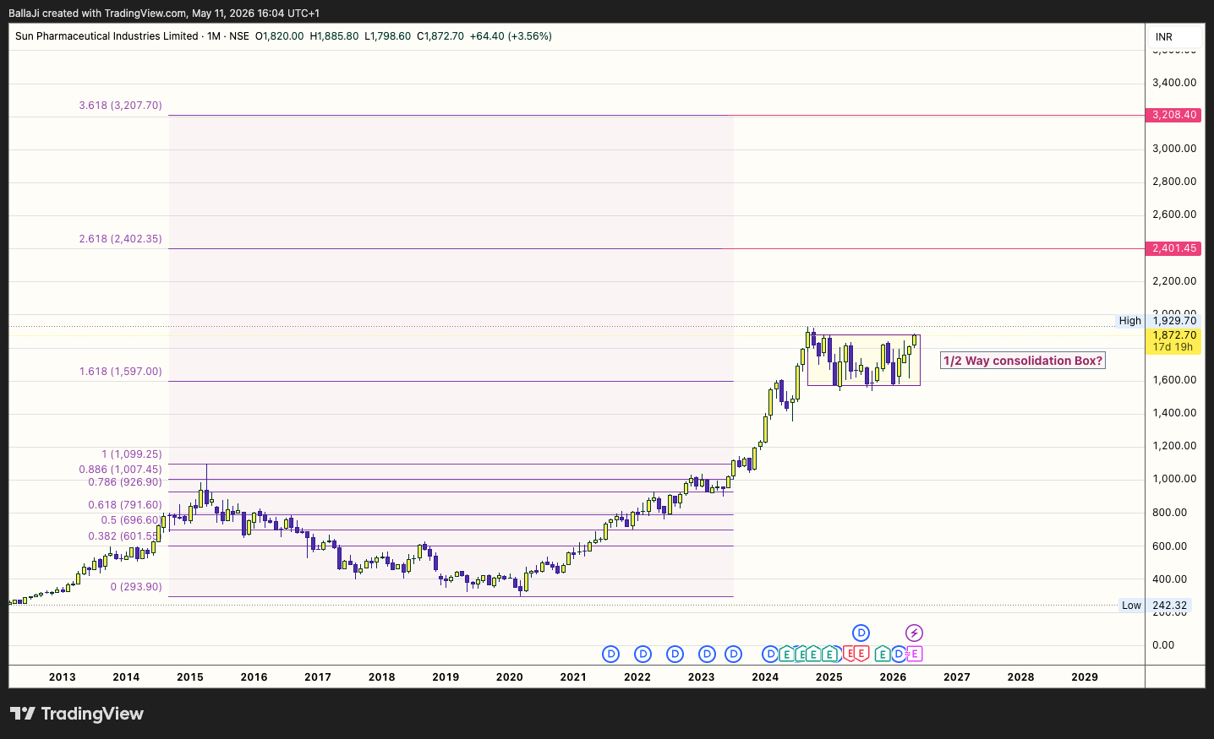
Task: Click the 17d 19h countdown label
Action: pyautogui.click(x=1173, y=347)
